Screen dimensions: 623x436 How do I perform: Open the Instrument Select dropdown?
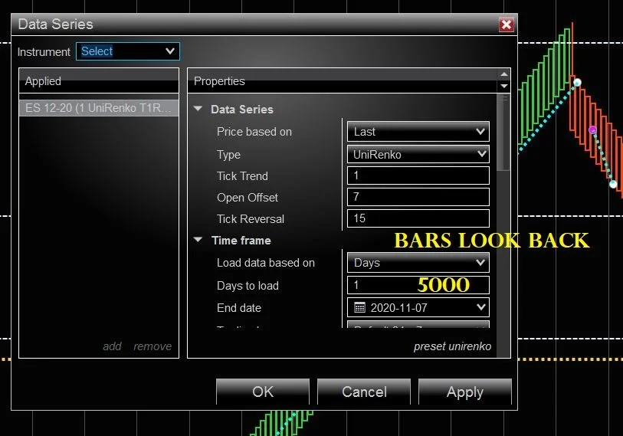pos(127,51)
